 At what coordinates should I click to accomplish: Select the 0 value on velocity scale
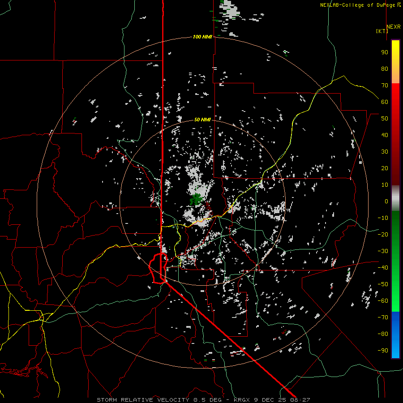point(386,201)
